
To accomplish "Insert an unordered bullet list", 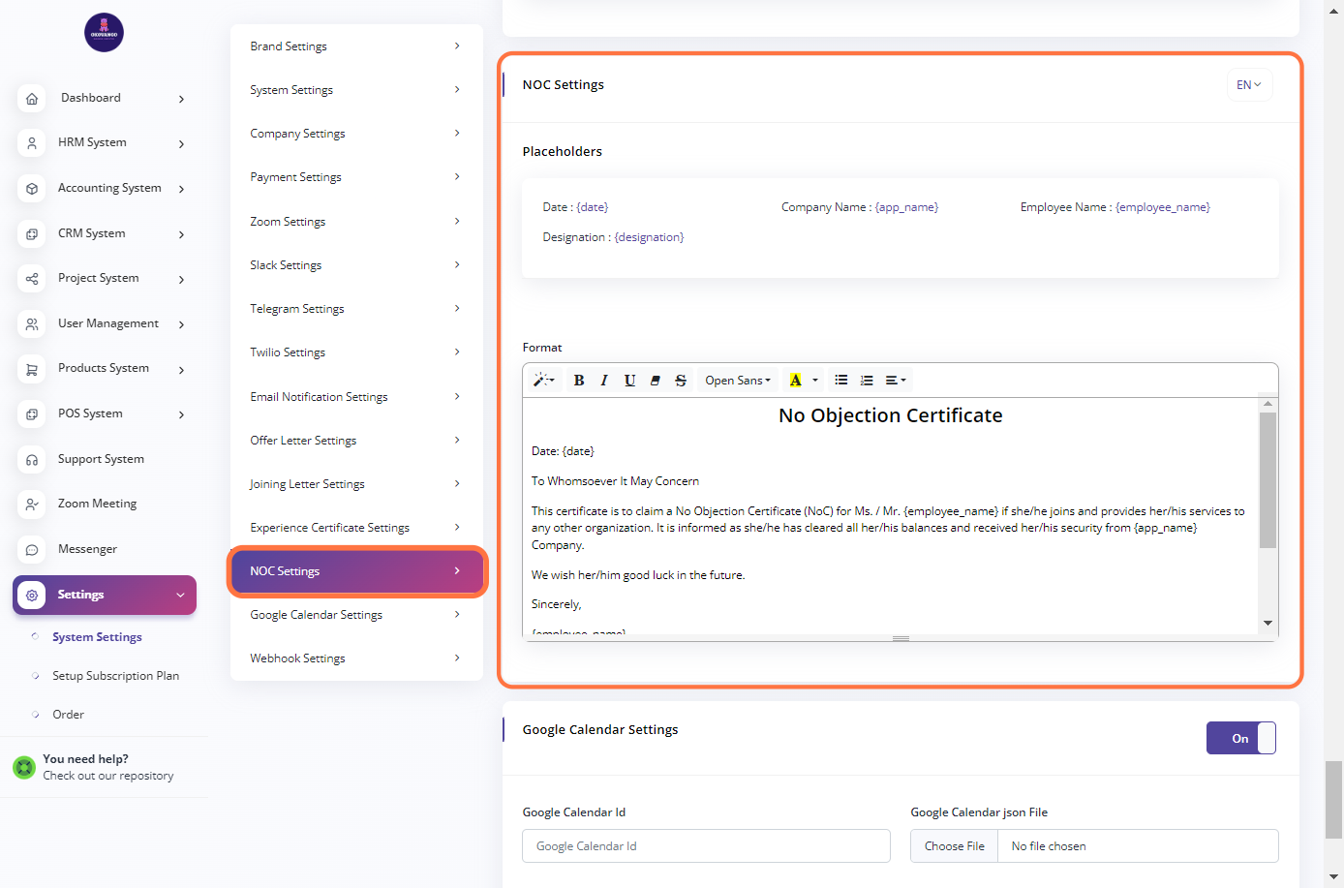I will click(841, 381).
